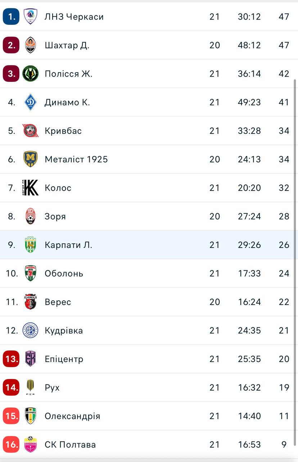
Task: Click the blue position 1 badge
Action: (x=11, y=17)
